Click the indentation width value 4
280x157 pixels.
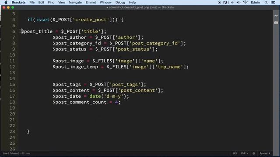pos(269,153)
